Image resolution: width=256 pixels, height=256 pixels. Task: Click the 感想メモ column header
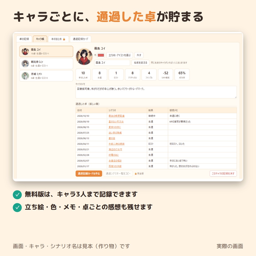point(202,110)
